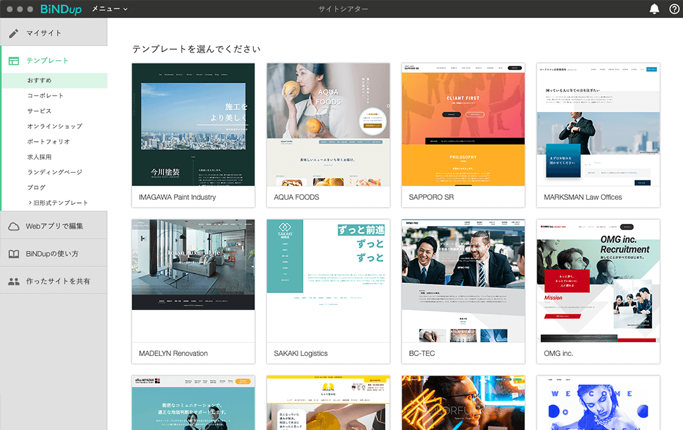Choose the office MIYAZAKI teal template thumbnail
683x430 pixels.
(x=194, y=403)
